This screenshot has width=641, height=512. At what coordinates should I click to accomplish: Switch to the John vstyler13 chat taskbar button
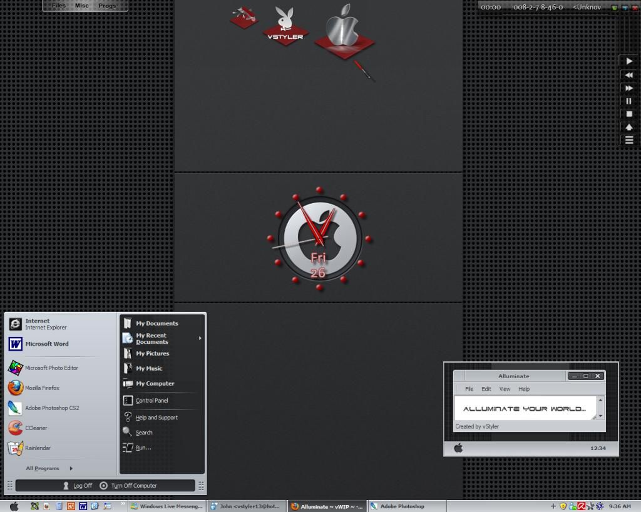coord(246,506)
